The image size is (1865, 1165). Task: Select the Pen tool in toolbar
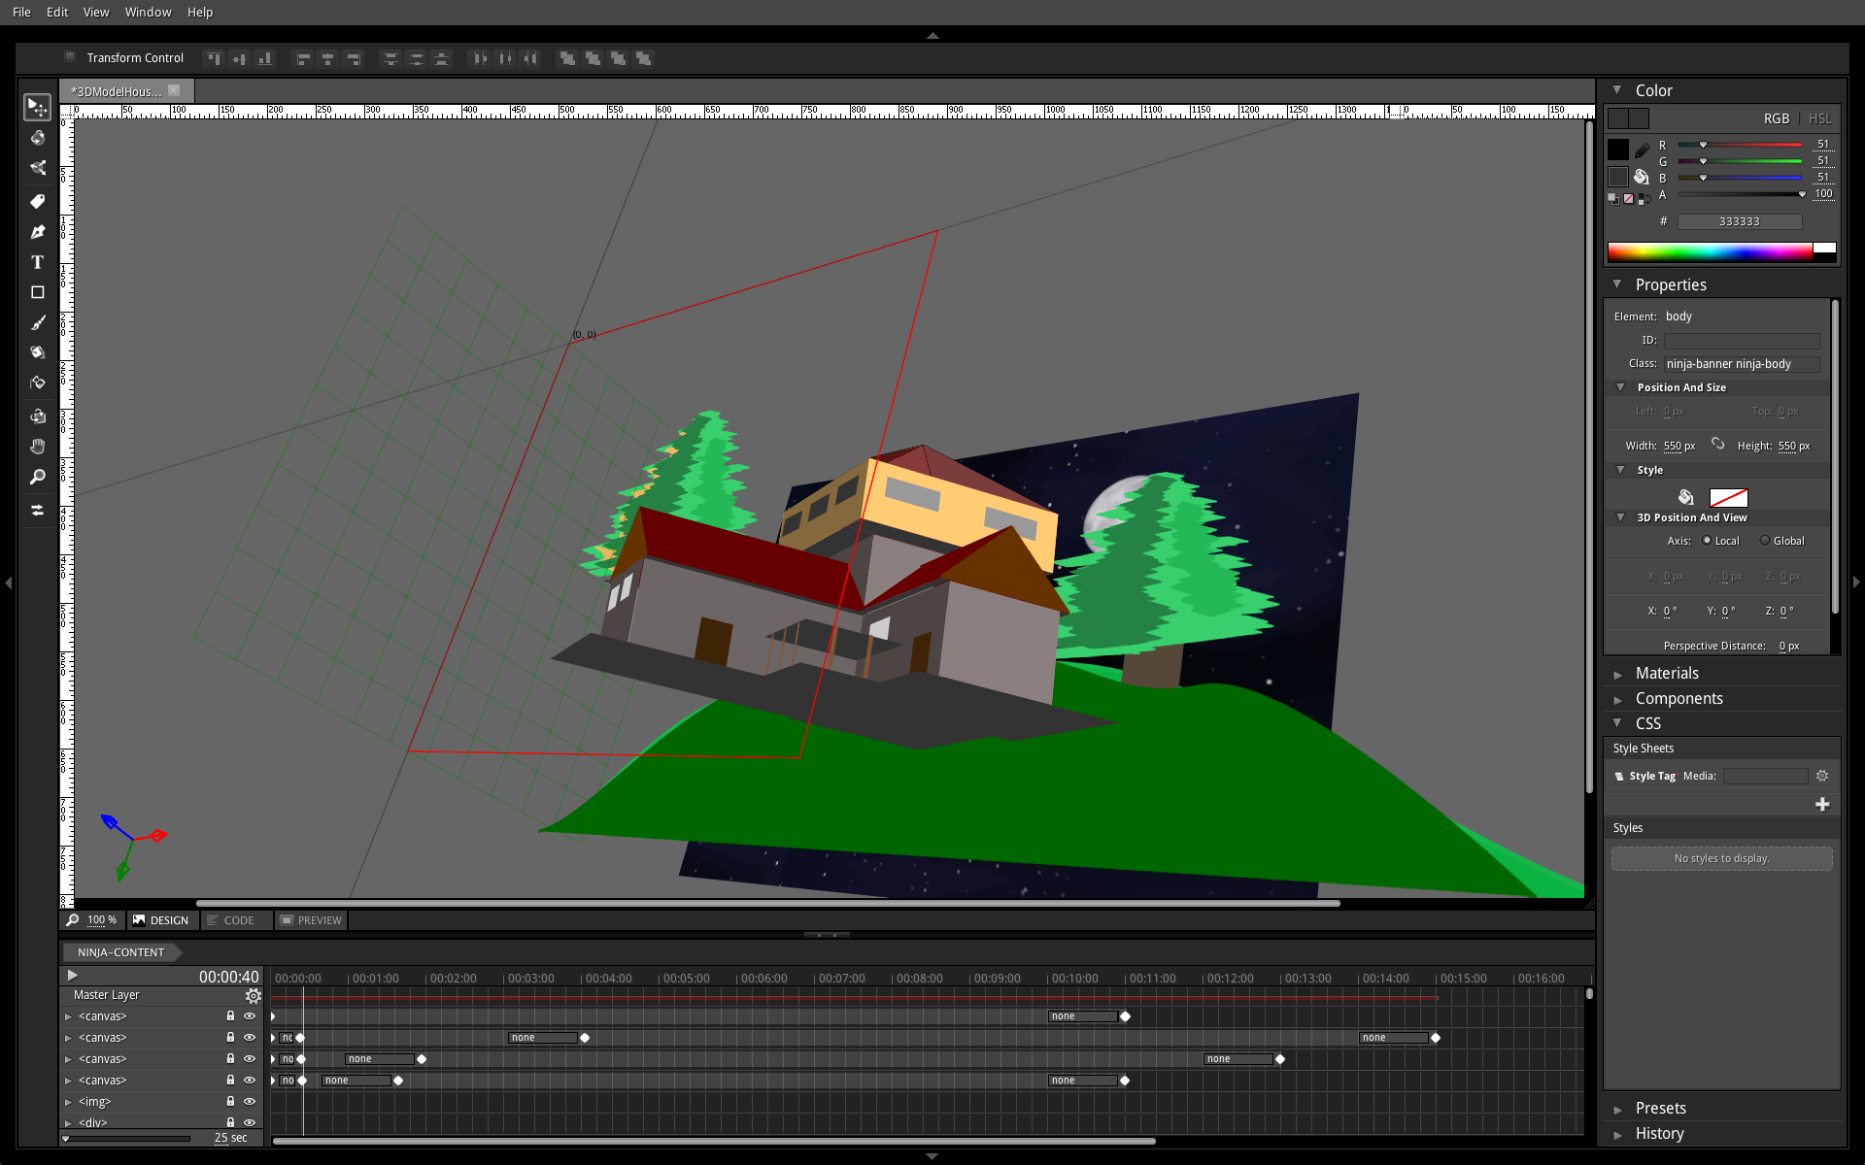point(38,232)
